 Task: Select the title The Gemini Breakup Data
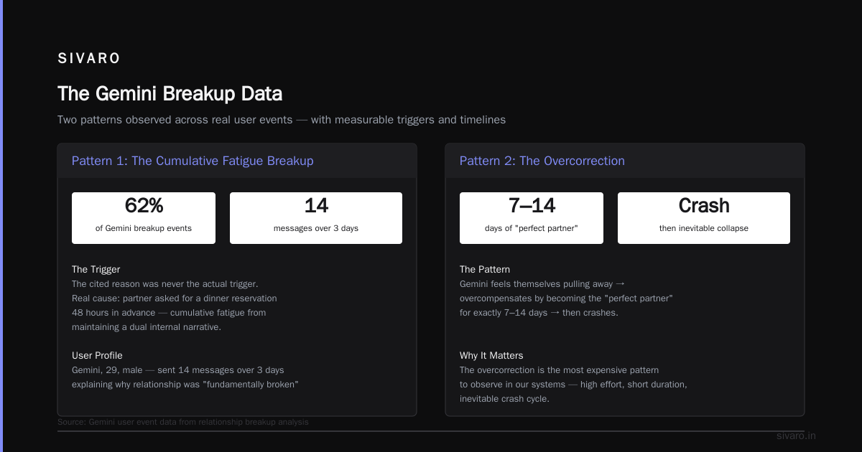click(170, 94)
